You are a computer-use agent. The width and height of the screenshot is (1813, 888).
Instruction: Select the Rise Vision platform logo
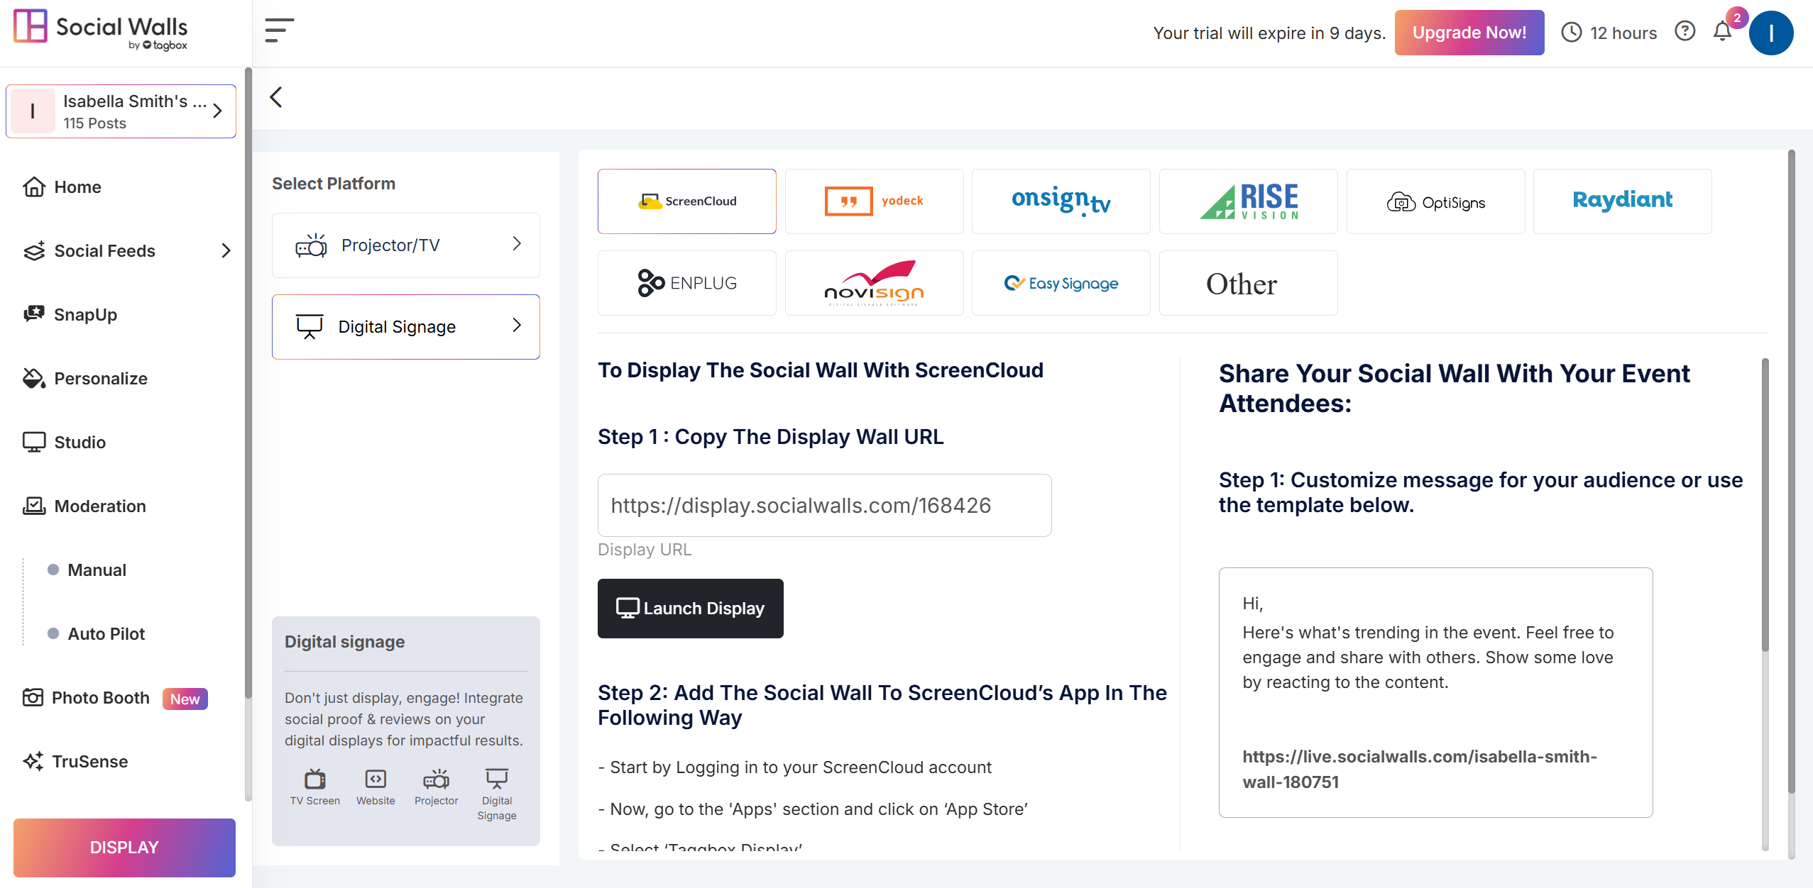tap(1248, 201)
